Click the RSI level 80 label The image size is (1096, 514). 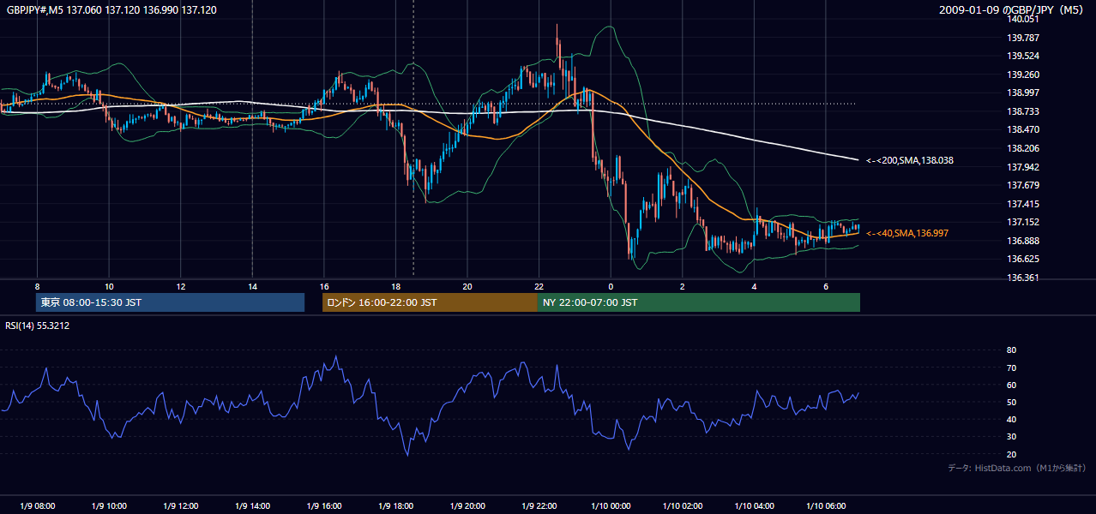coord(1012,350)
